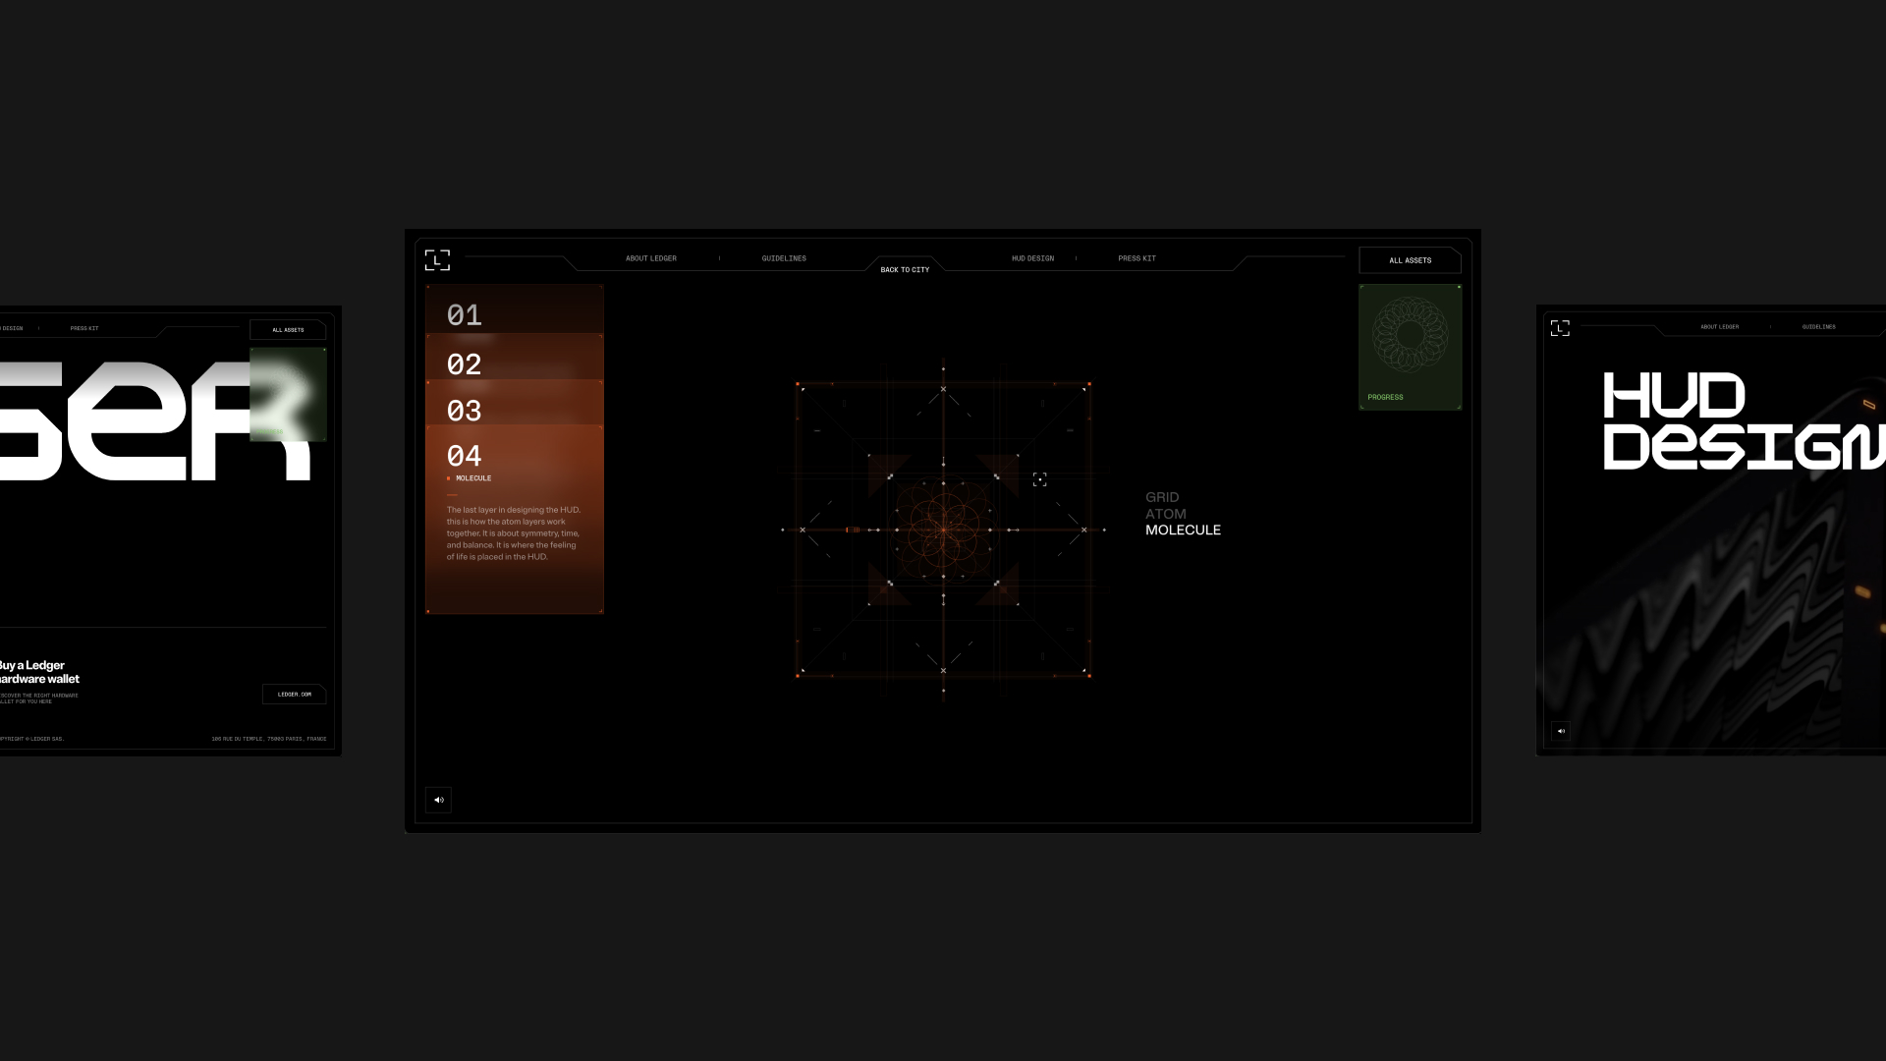
Task: Click All Assets button in center window
Action: [1410, 260]
